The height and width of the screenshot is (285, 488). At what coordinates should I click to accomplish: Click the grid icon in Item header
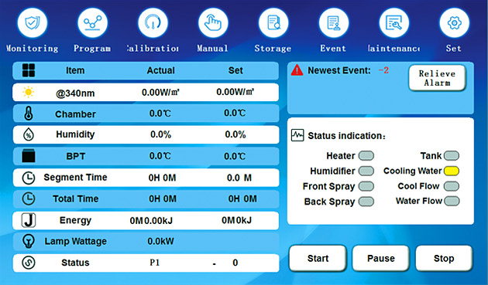tap(29, 70)
